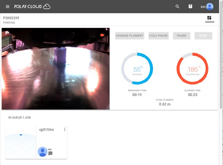223x165 pixels.
Task: Click the elapsed time value 00:23
Action: [x=192, y=95]
